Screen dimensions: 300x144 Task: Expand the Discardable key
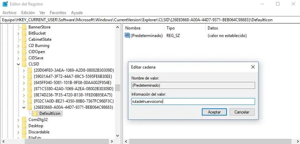click(x=19, y=132)
